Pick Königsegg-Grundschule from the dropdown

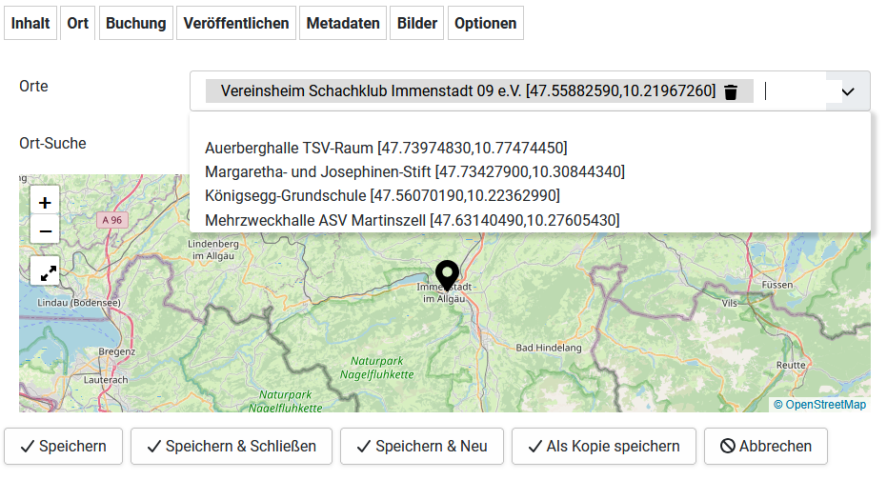click(382, 196)
